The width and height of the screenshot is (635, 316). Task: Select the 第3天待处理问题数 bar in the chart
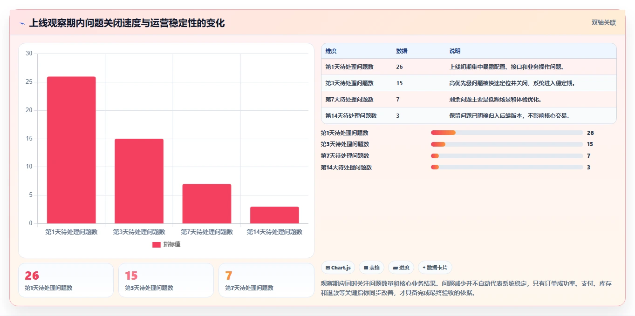point(139,181)
